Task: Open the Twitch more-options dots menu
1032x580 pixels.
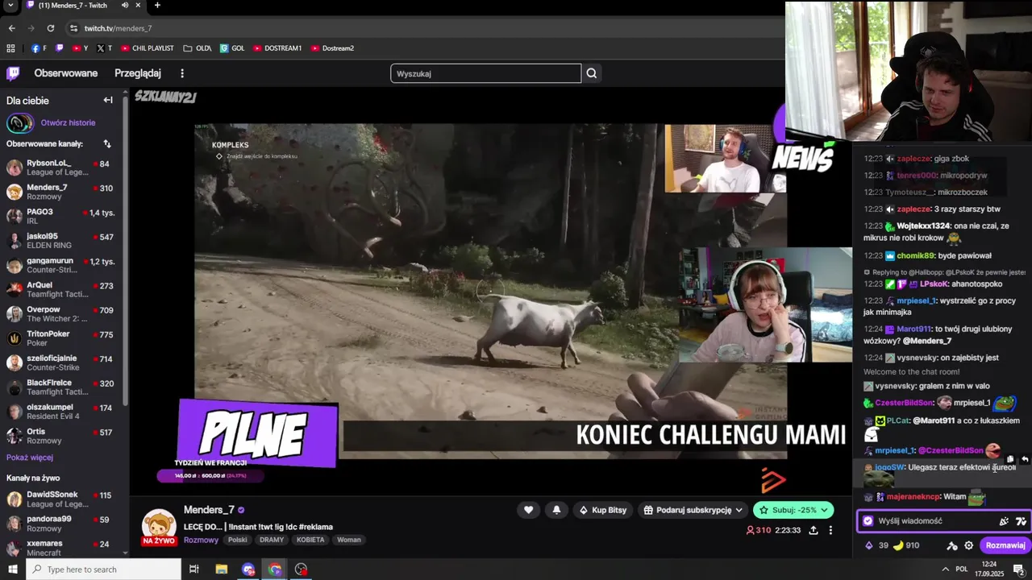Action: click(x=182, y=73)
